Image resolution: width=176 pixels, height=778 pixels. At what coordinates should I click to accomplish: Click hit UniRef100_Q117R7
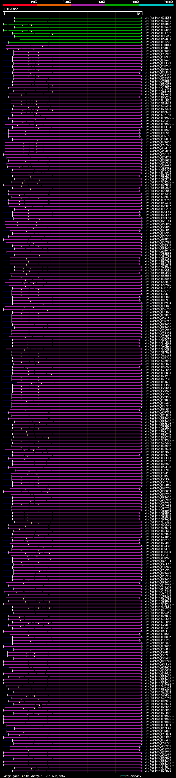pyautogui.click(x=158, y=33)
